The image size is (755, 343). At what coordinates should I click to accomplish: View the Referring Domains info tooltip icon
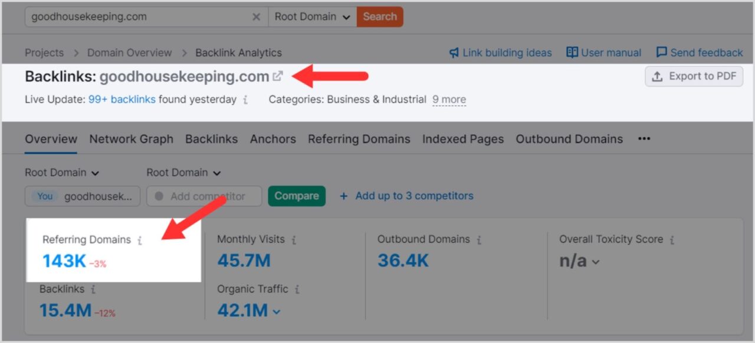[x=139, y=239]
